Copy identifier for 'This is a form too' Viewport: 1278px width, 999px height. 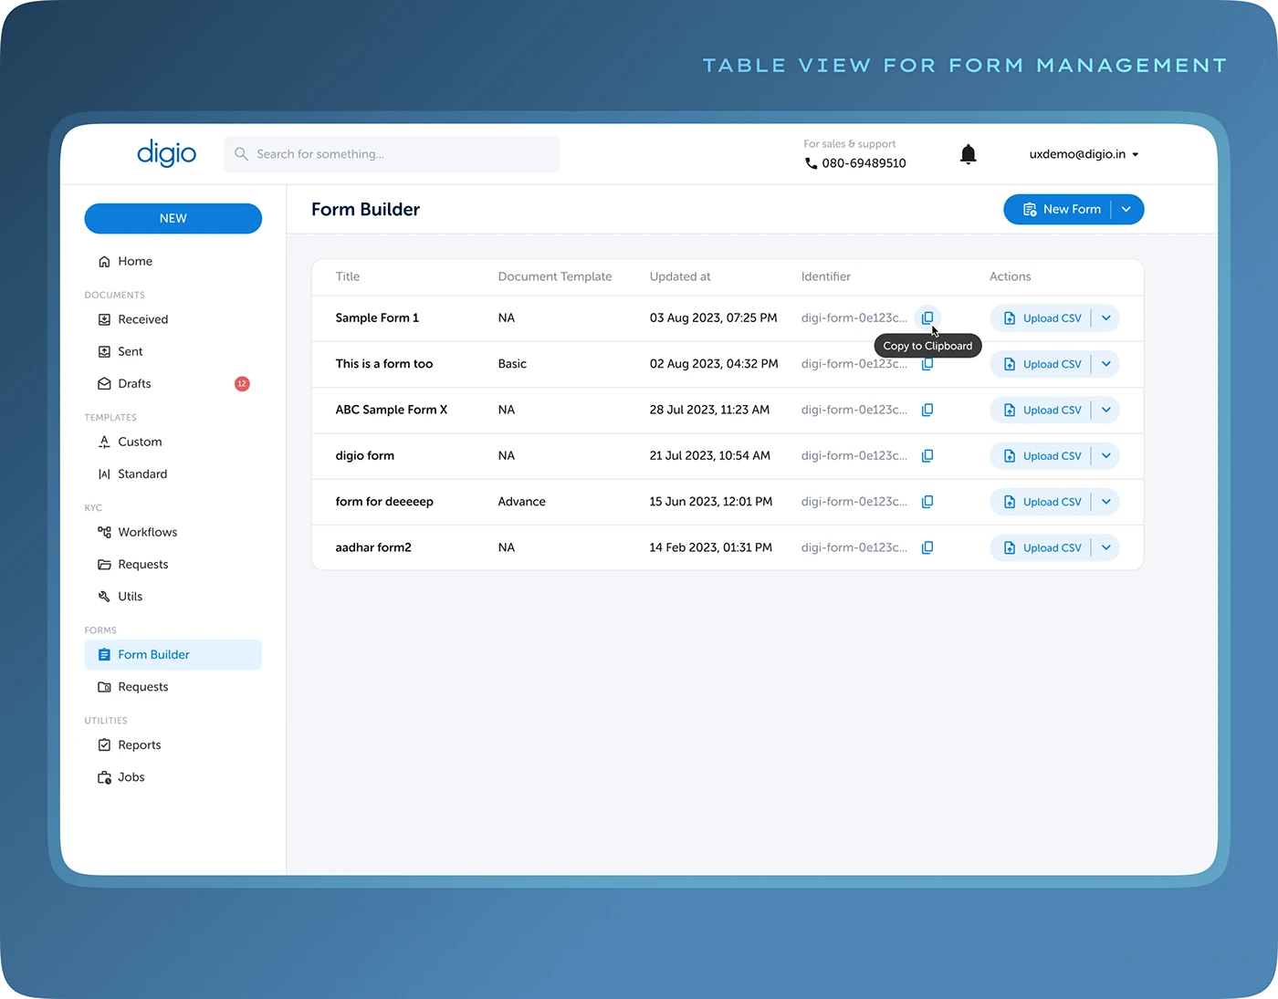click(x=927, y=364)
